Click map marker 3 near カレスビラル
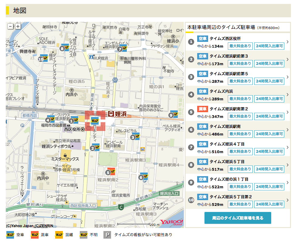Viewport: 297px width, 245px height. point(135,136)
